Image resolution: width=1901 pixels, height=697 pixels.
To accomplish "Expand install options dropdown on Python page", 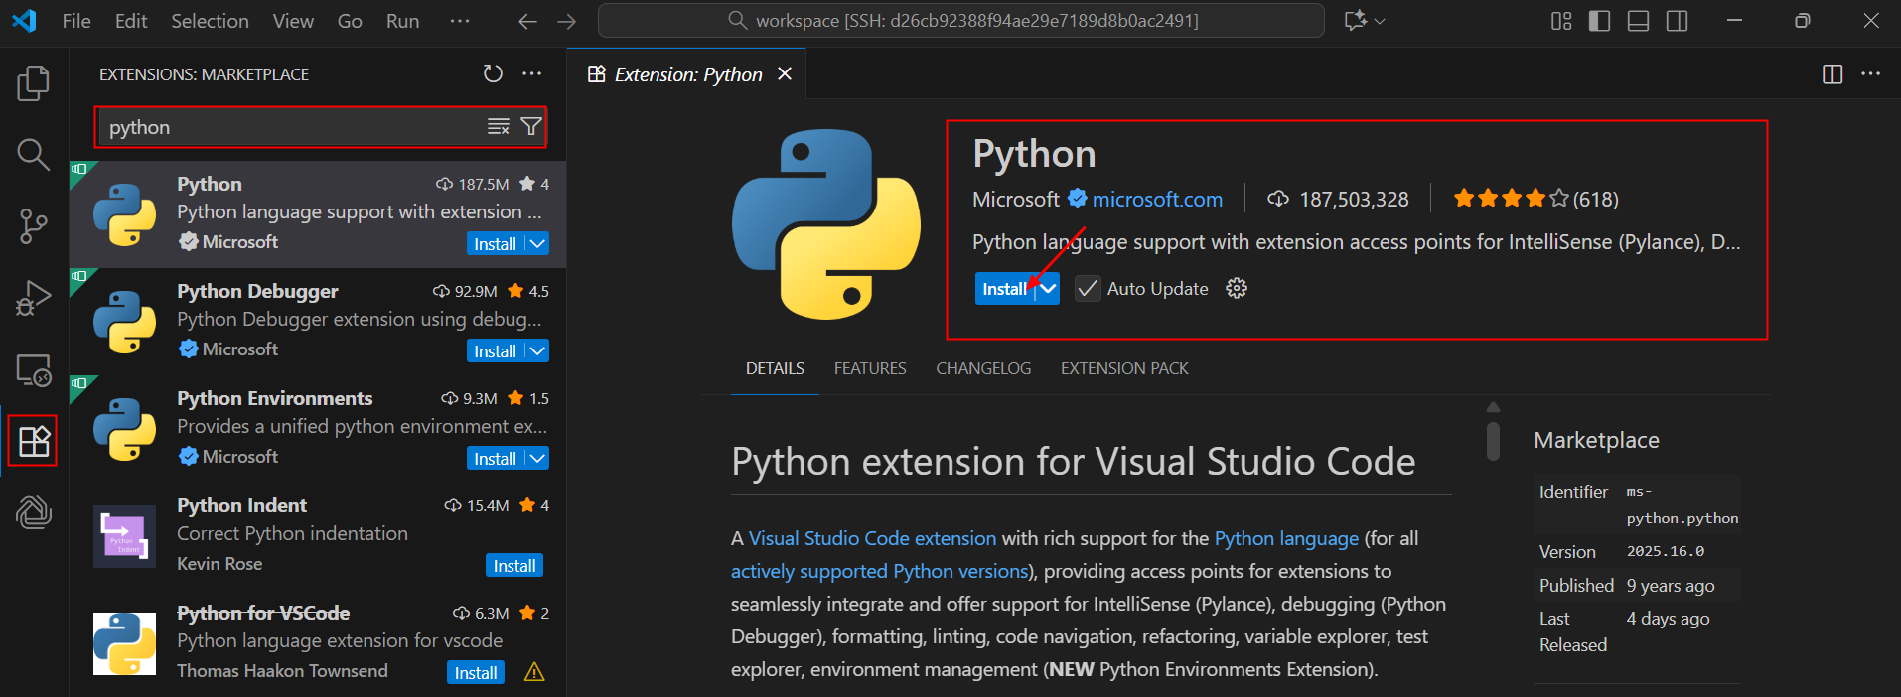I will pyautogui.click(x=1049, y=289).
